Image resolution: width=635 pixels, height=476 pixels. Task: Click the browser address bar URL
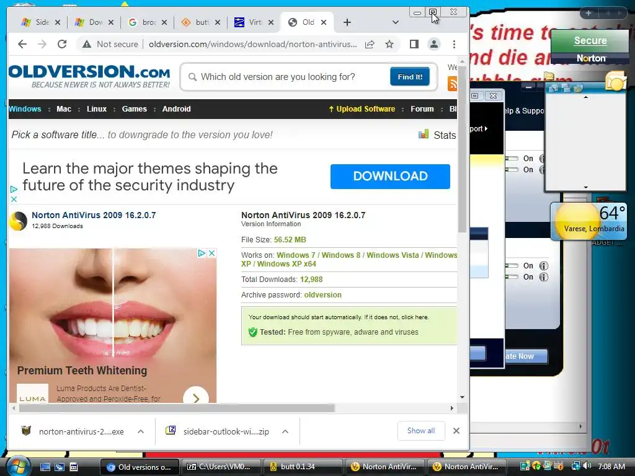[x=252, y=44]
